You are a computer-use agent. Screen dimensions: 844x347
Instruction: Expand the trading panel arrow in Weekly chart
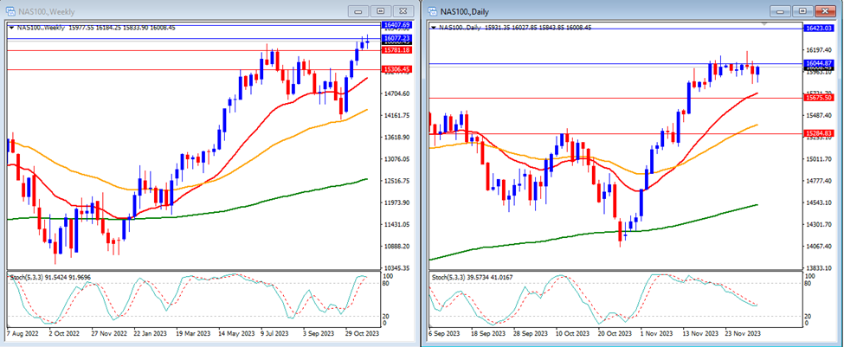pos(12,28)
